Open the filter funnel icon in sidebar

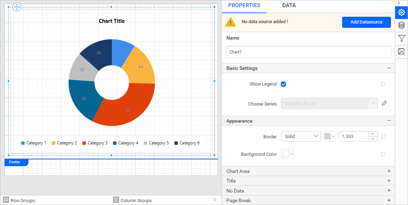(402, 39)
